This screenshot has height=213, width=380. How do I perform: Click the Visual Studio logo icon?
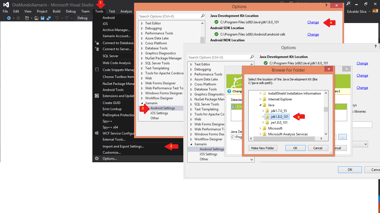tap(6, 4)
